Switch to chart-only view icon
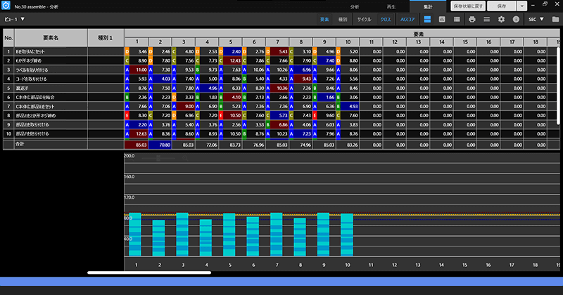This screenshot has width=563, height=295. click(443, 19)
